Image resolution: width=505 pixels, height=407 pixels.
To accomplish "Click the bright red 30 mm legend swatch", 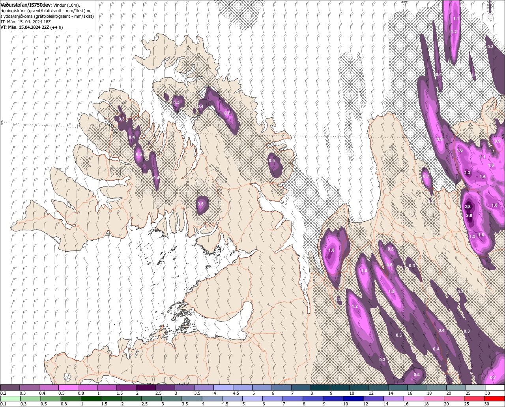I will click(x=494, y=399).
